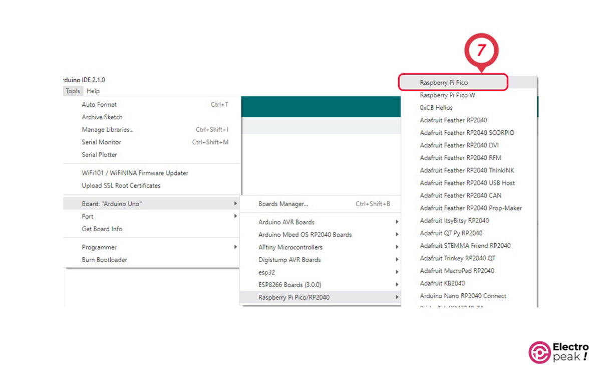Viewport: 601px width, 376px height.
Task: Click Auto Format menu entry
Action: (99, 104)
